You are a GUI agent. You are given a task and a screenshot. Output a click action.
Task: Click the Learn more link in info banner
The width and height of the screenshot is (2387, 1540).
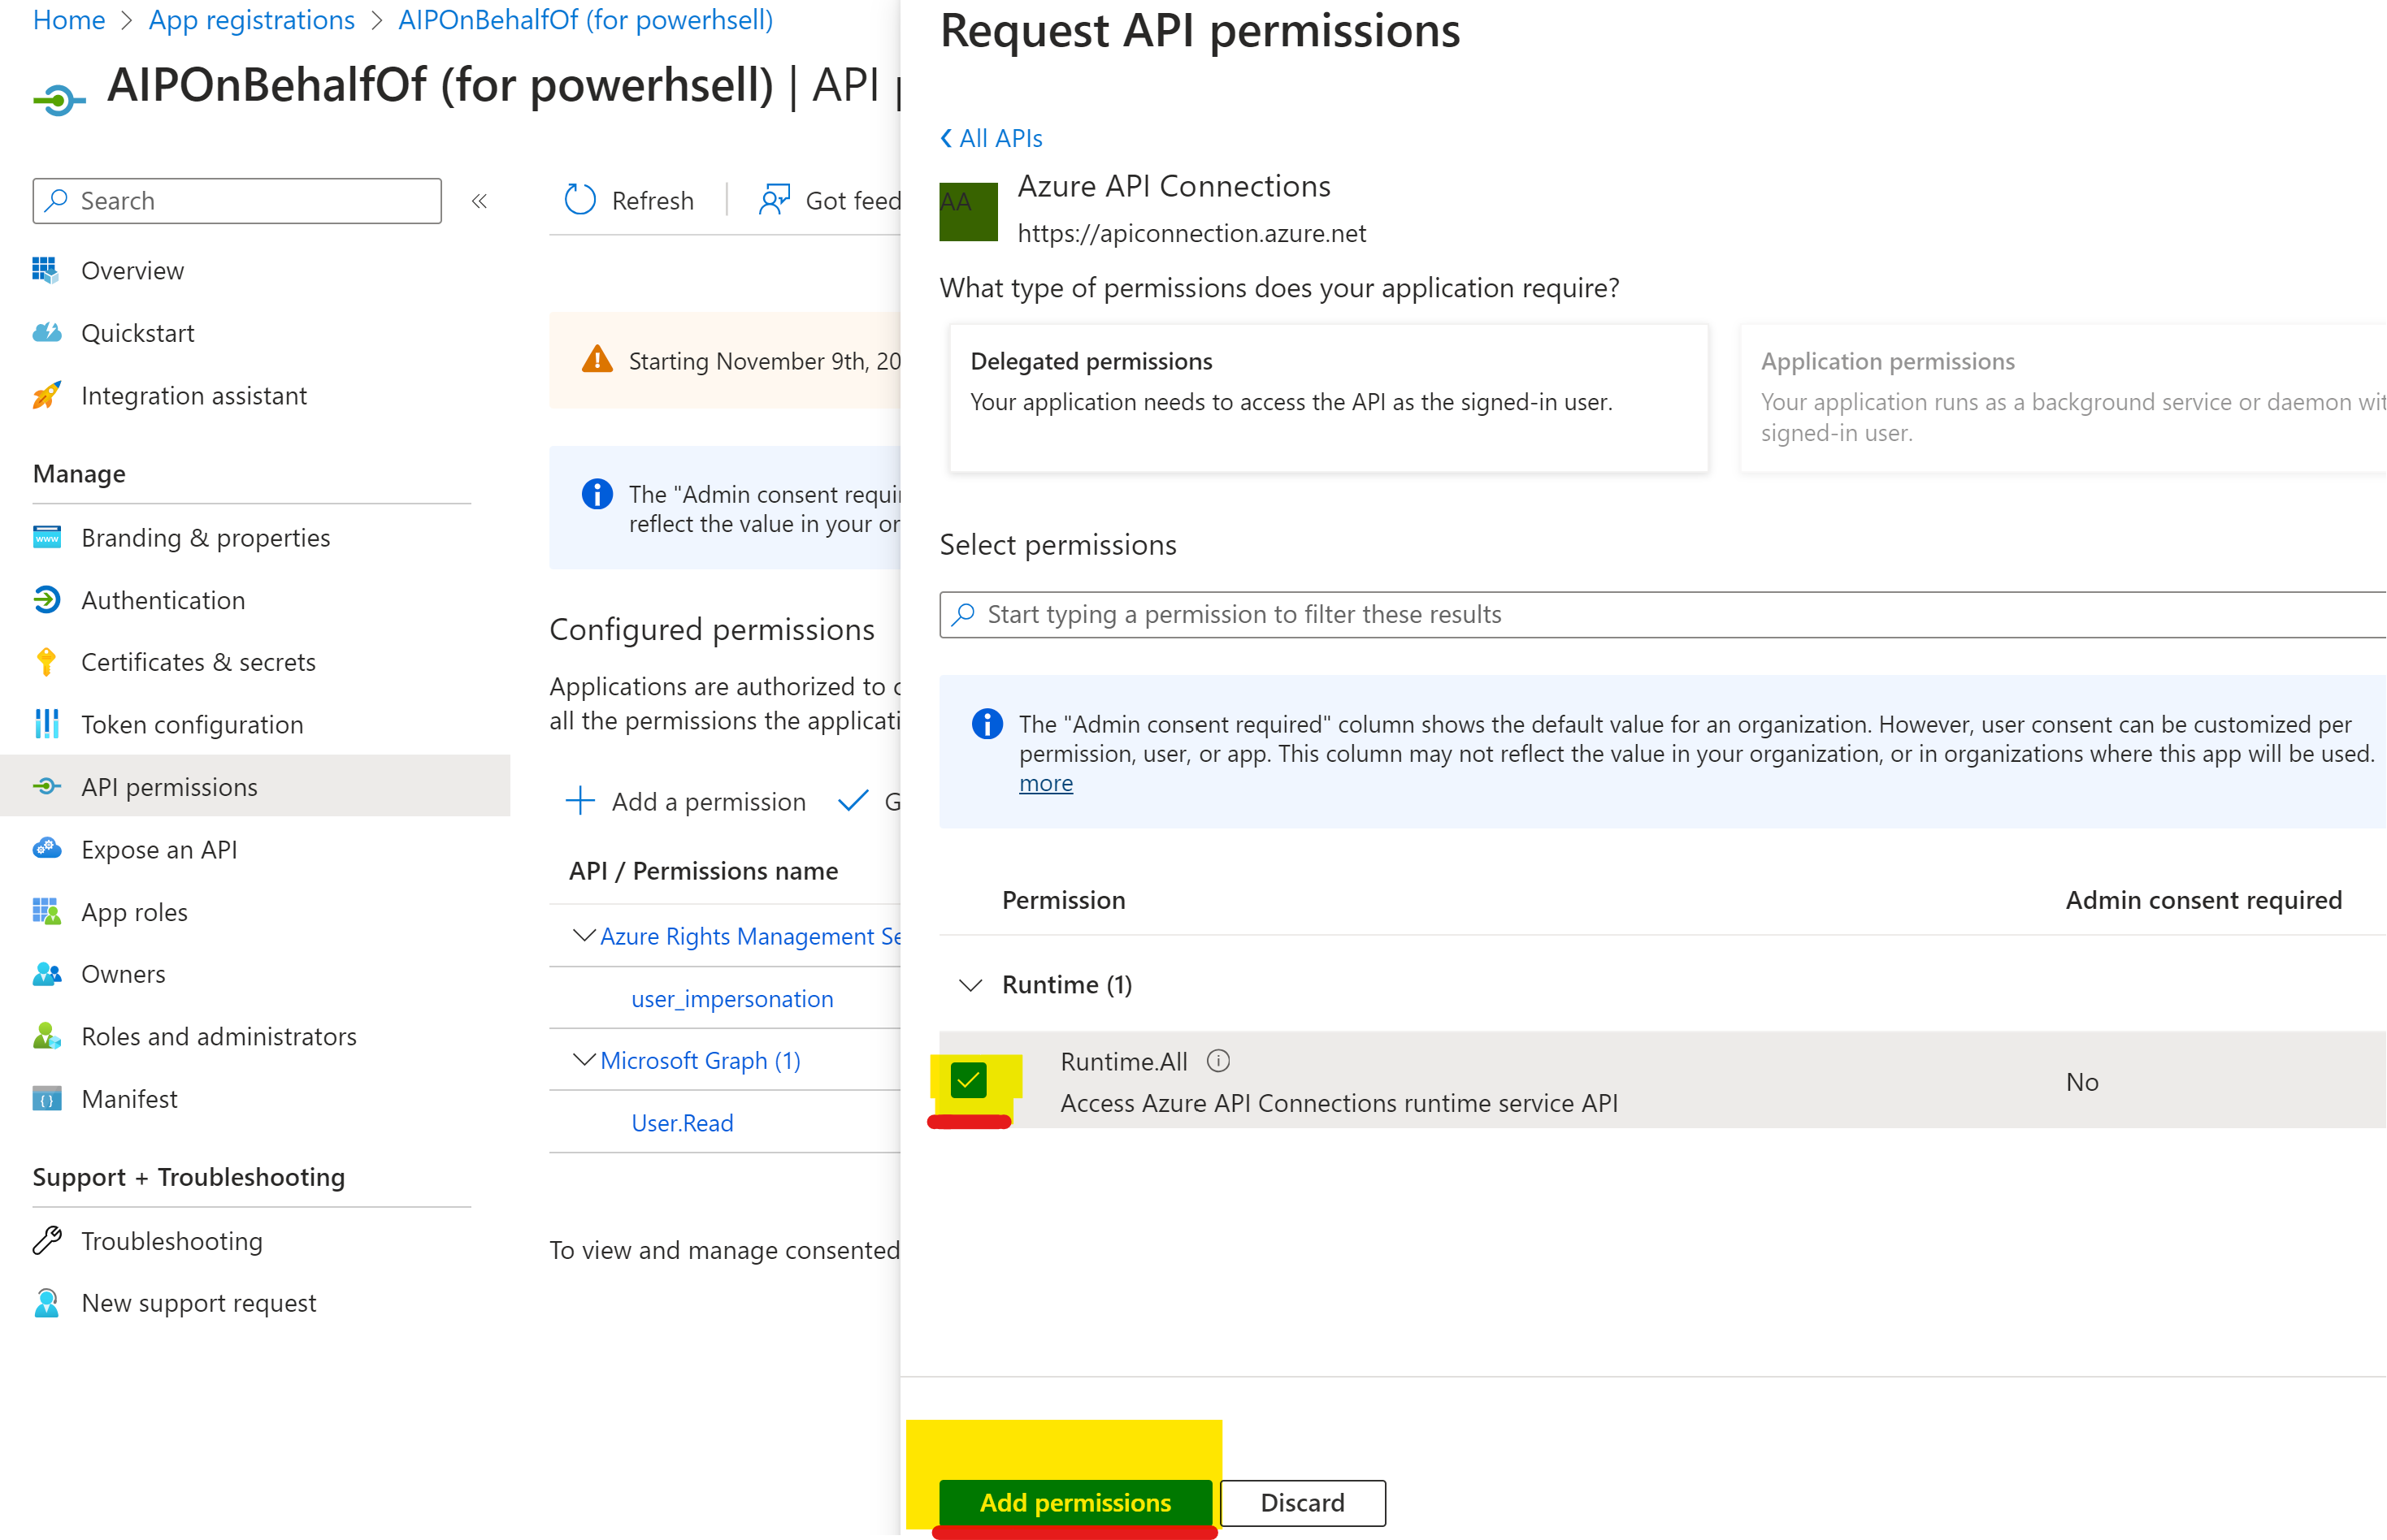pyautogui.click(x=1047, y=783)
